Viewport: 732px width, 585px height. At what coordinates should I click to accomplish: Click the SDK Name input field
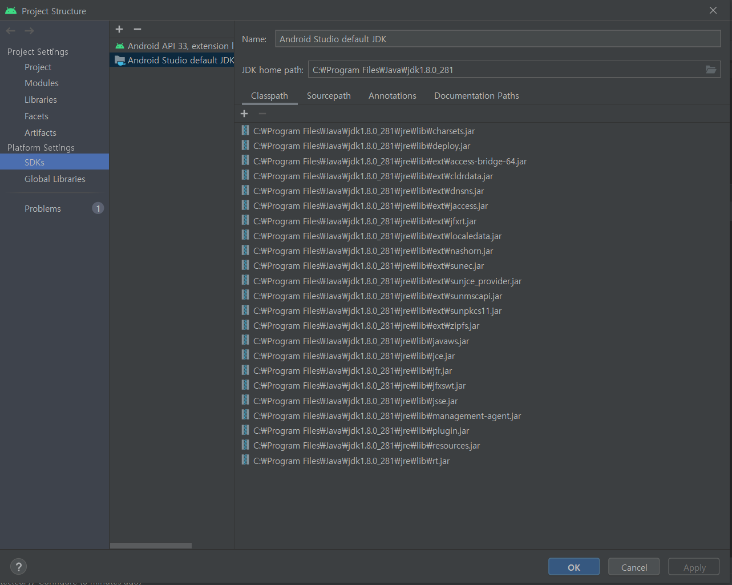(x=498, y=39)
